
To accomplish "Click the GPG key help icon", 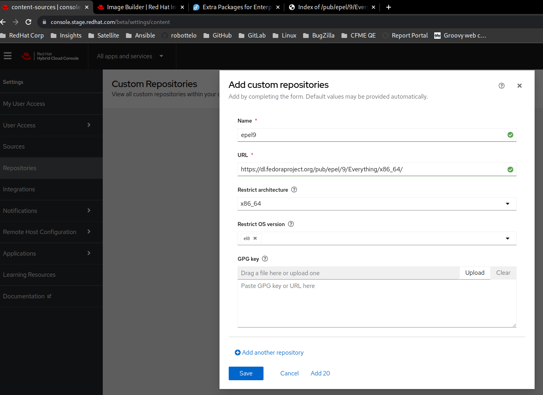I will [x=265, y=259].
